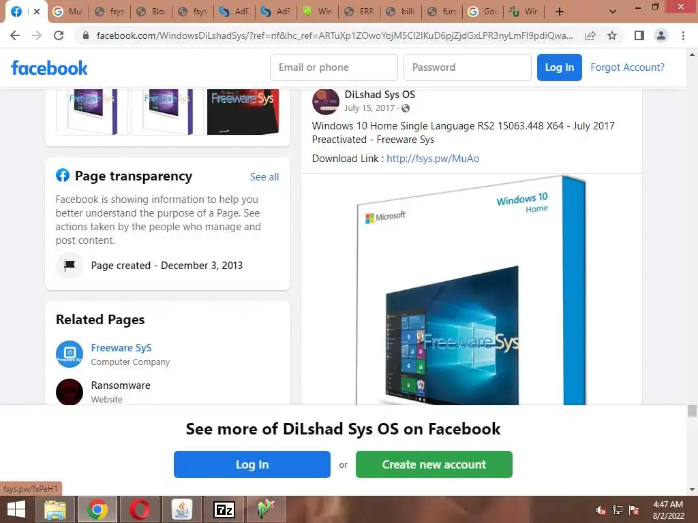Open File Explorer from the taskbar
Image resolution: width=698 pixels, height=523 pixels.
click(x=55, y=509)
